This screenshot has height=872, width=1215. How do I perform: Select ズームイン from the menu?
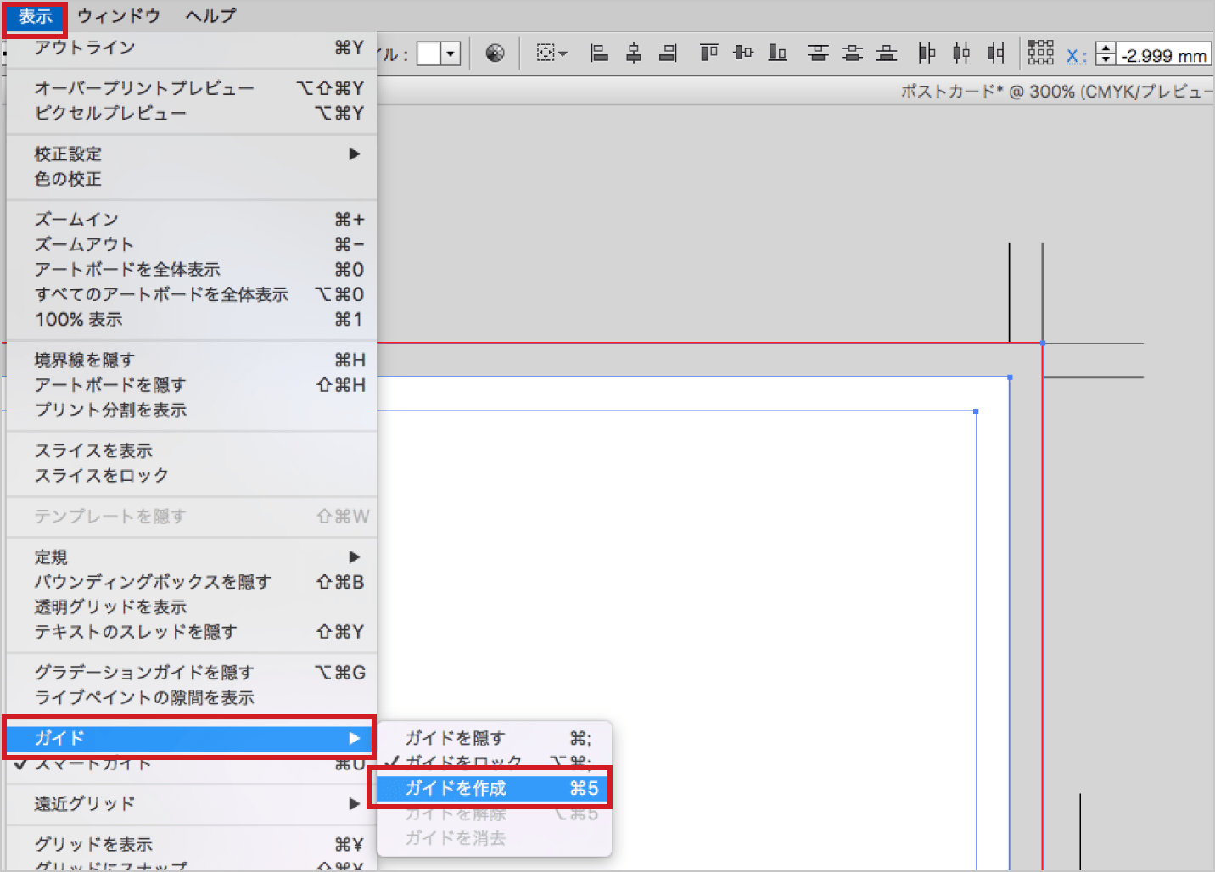(x=76, y=220)
